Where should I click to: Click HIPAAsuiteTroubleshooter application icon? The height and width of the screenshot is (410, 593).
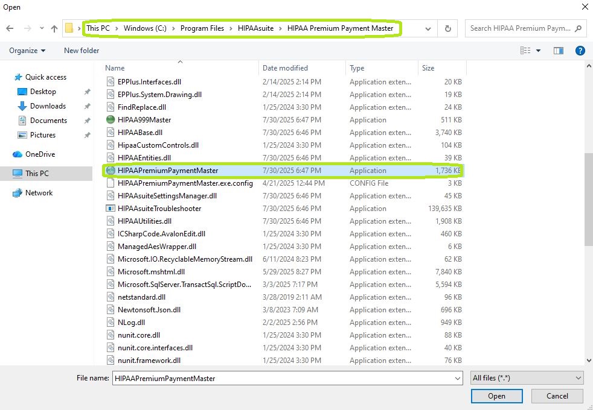pos(111,209)
